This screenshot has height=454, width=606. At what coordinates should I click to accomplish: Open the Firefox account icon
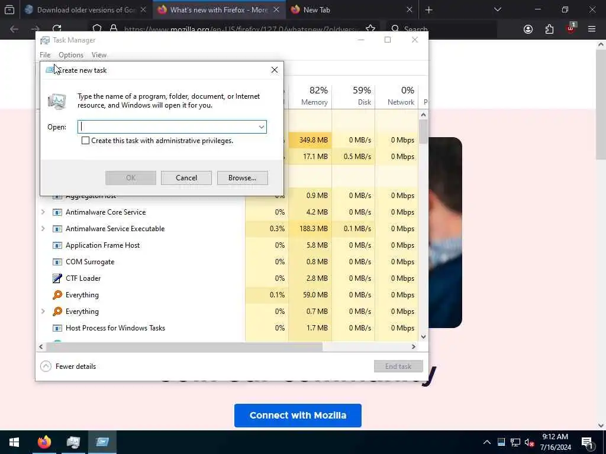(528, 29)
